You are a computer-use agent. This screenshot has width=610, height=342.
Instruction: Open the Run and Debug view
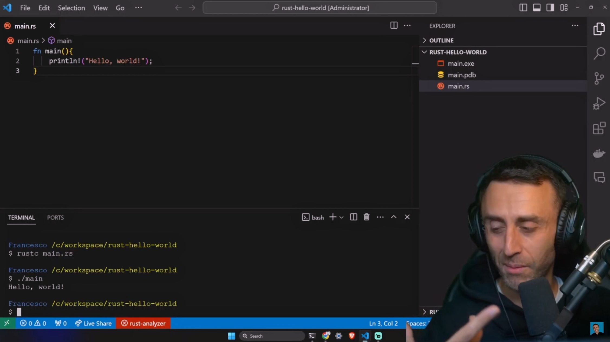tap(599, 103)
